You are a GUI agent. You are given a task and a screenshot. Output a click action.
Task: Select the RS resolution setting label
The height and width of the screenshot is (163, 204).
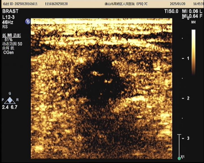[5, 27]
